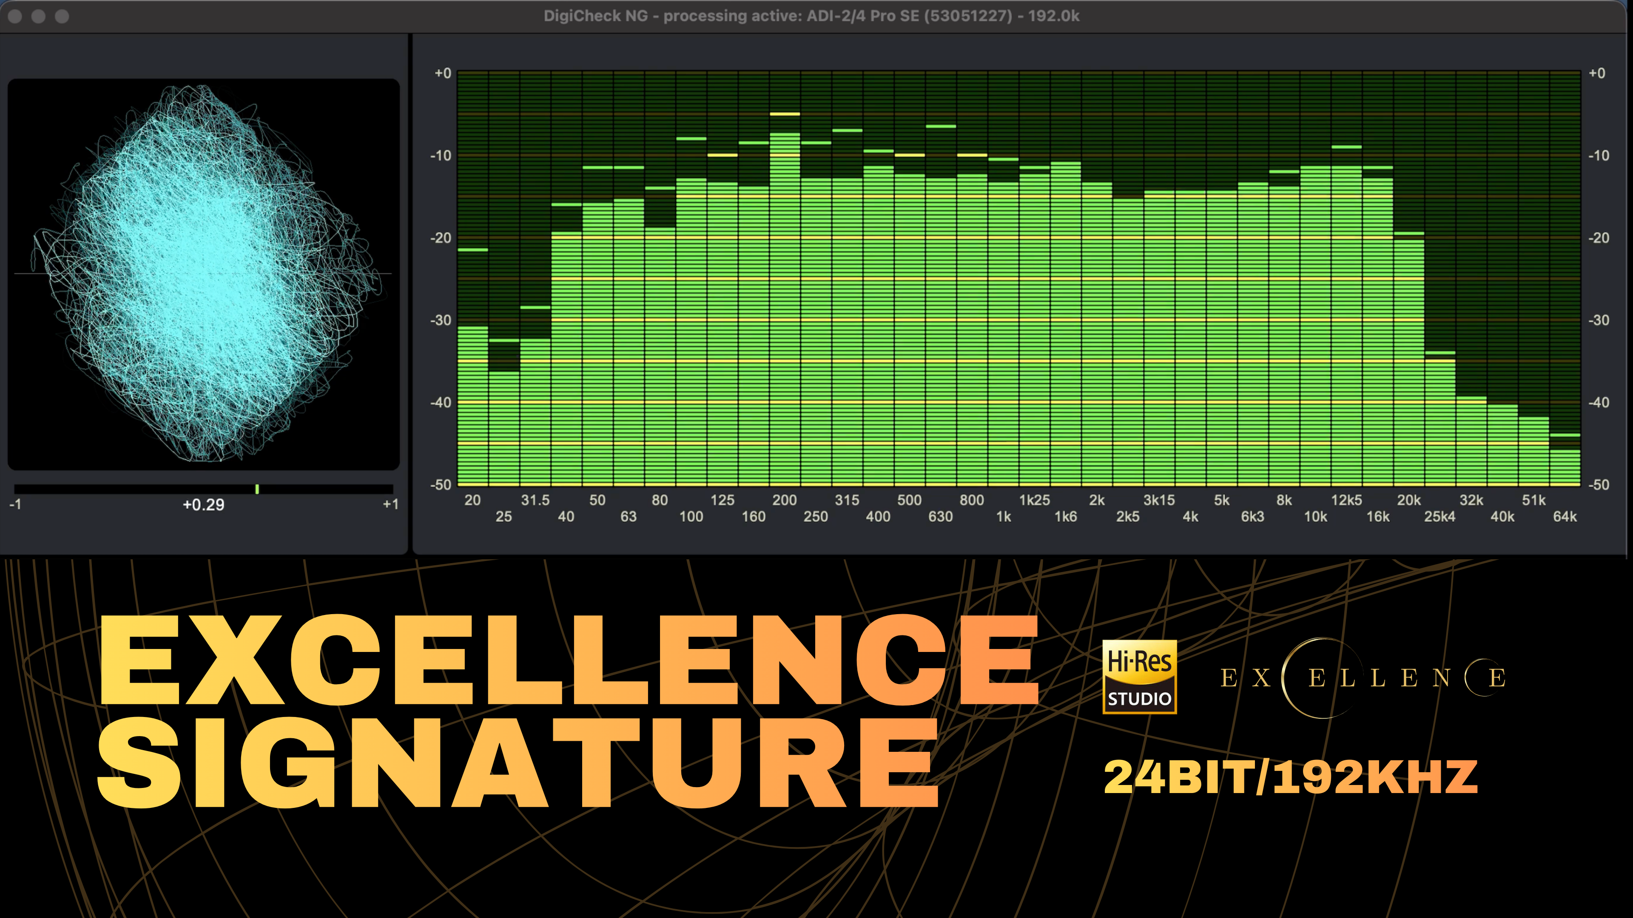Click the yellow peak-hold marker above the 200 Hz band
The width and height of the screenshot is (1633, 918).
(785, 114)
